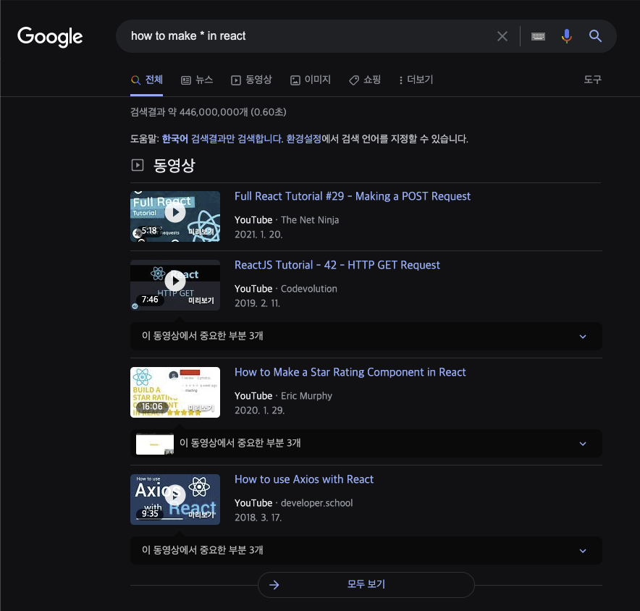
Task: Expand key moments under Codevolution video
Action: 366,336
